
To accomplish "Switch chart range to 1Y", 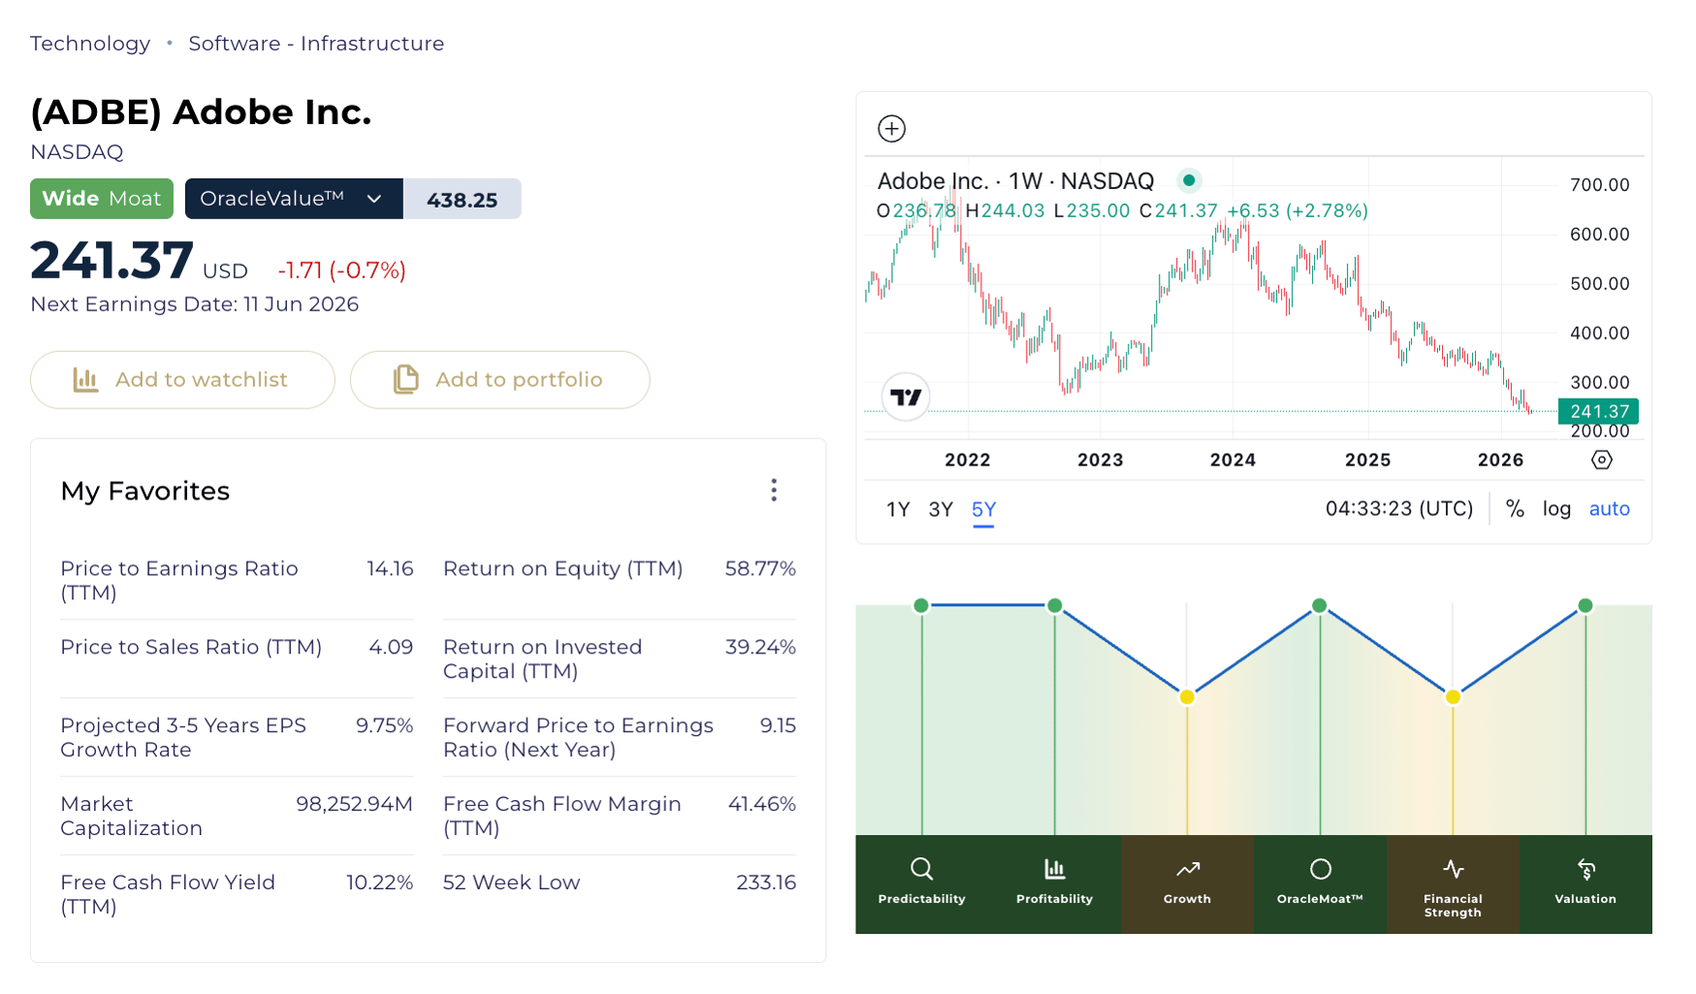I will click(x=898, y=510).
